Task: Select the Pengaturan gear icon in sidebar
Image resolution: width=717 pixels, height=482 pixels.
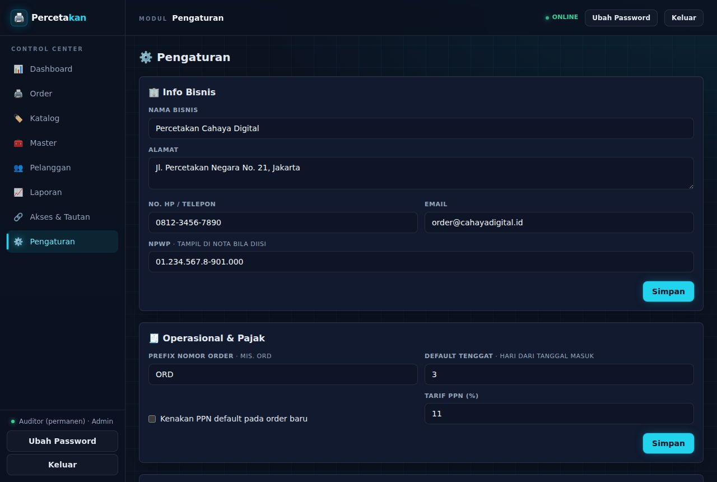Action: pyautogui.click(x=18, y=242)
